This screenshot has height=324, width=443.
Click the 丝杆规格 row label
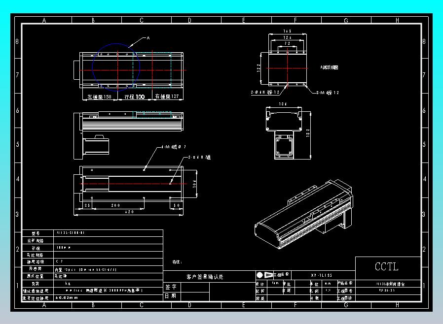click(36, 240)
